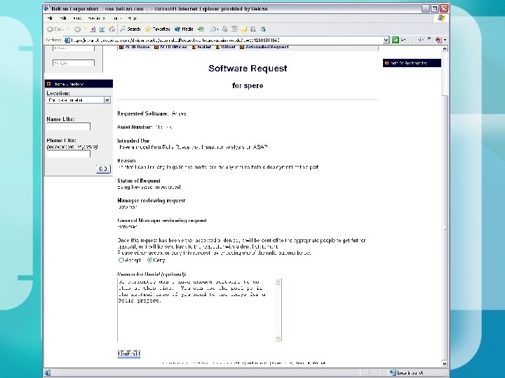Open the Media toolbar button

point(184,29)
